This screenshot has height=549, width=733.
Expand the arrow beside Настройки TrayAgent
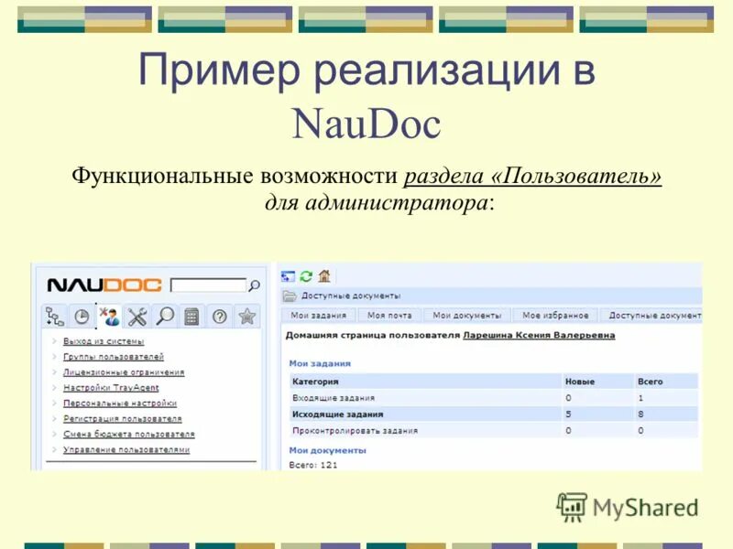[53, 388]
